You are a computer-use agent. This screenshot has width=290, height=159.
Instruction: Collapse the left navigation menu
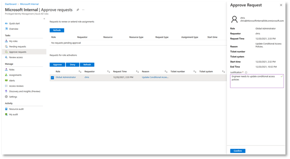[44, 19]
